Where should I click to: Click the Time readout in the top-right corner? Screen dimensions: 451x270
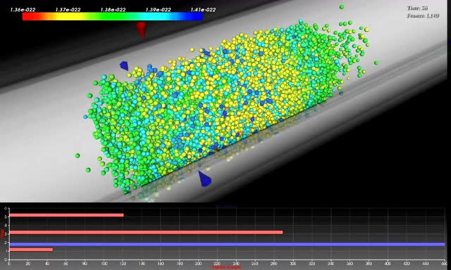(x=417, y=8)
